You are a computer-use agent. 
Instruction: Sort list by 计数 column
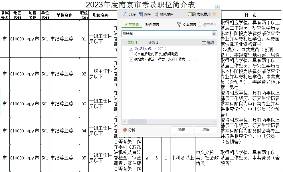pos(153,43)
